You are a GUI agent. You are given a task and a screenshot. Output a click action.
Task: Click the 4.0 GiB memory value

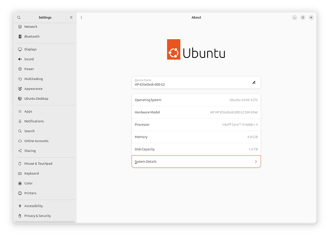point(253,137)
